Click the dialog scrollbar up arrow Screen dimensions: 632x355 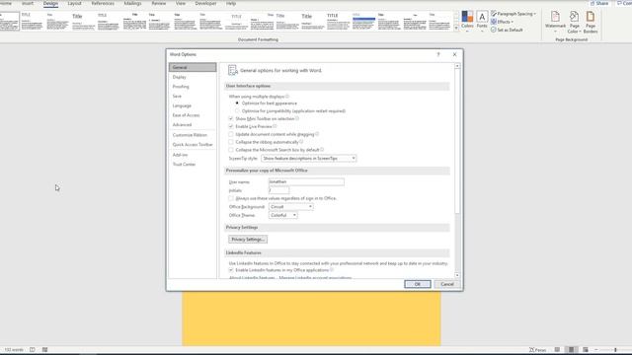click(457, 66)
